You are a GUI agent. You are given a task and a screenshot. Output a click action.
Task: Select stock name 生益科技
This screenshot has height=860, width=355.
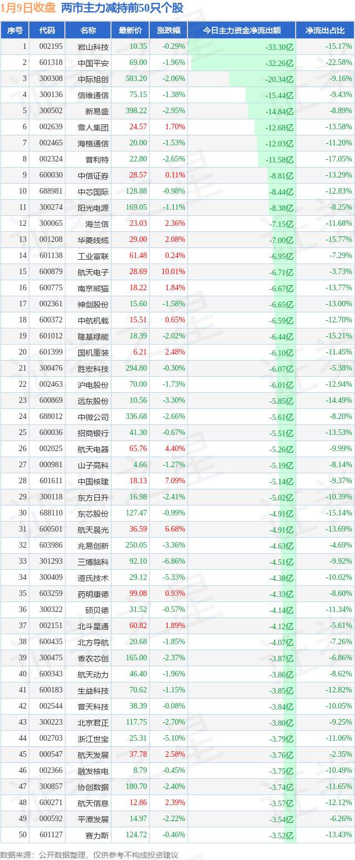point(94,690)
